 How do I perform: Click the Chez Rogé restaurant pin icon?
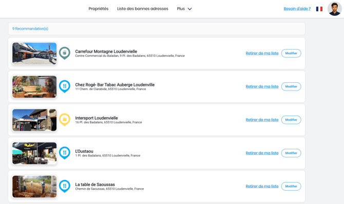tap(65, 86)
